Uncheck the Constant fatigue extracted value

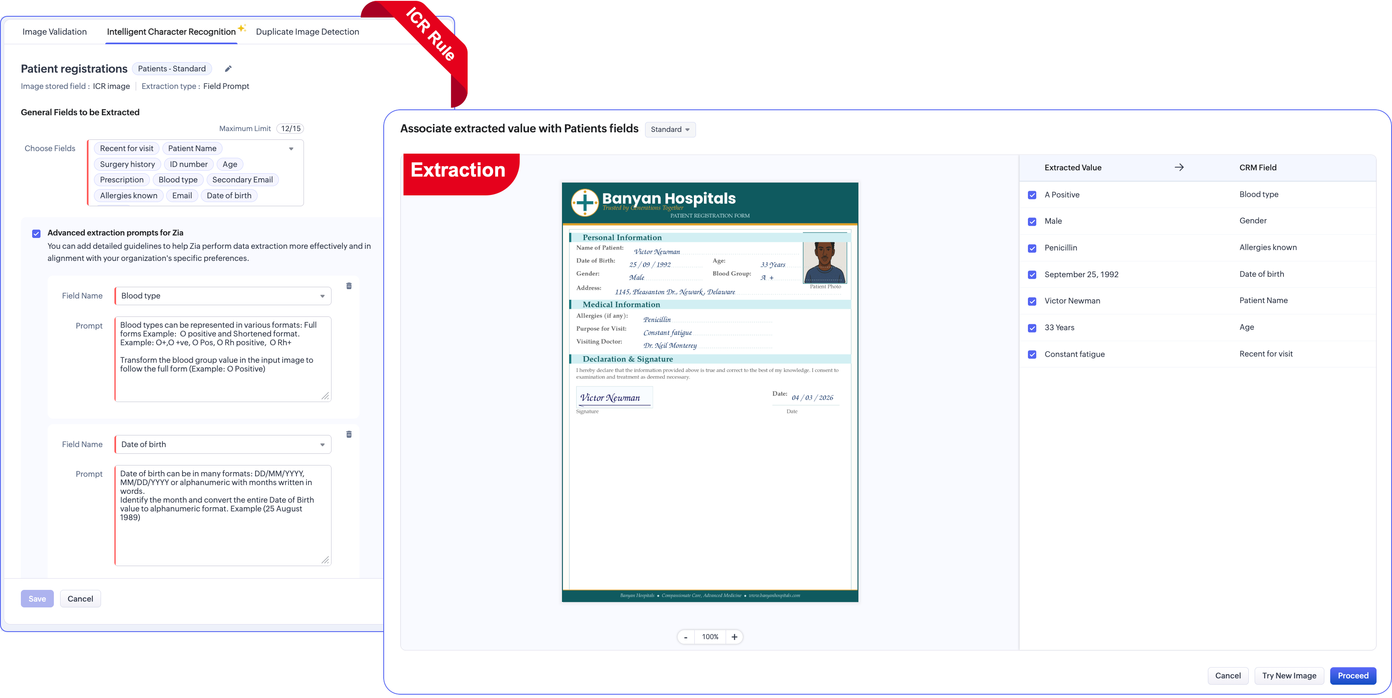coord(1032,354)
